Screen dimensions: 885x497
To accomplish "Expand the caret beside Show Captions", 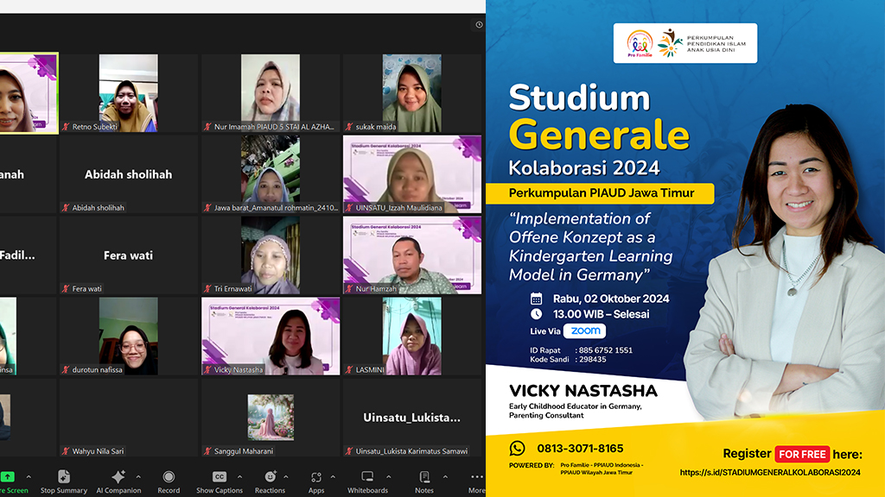I will pos(239,476).
